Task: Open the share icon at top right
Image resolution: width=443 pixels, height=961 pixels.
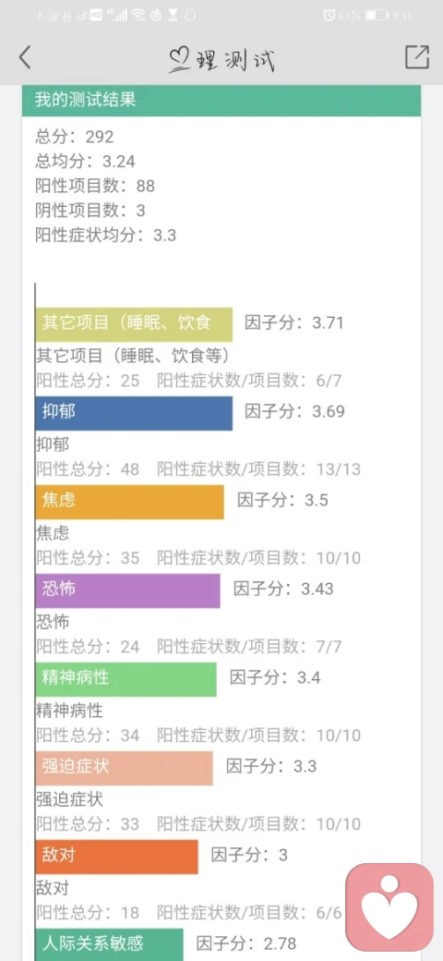Action: point(416,57)
